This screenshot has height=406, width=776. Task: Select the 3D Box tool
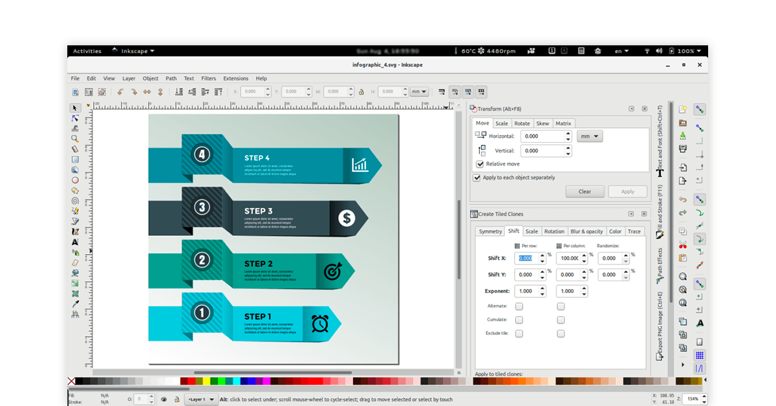pos(75,170)
